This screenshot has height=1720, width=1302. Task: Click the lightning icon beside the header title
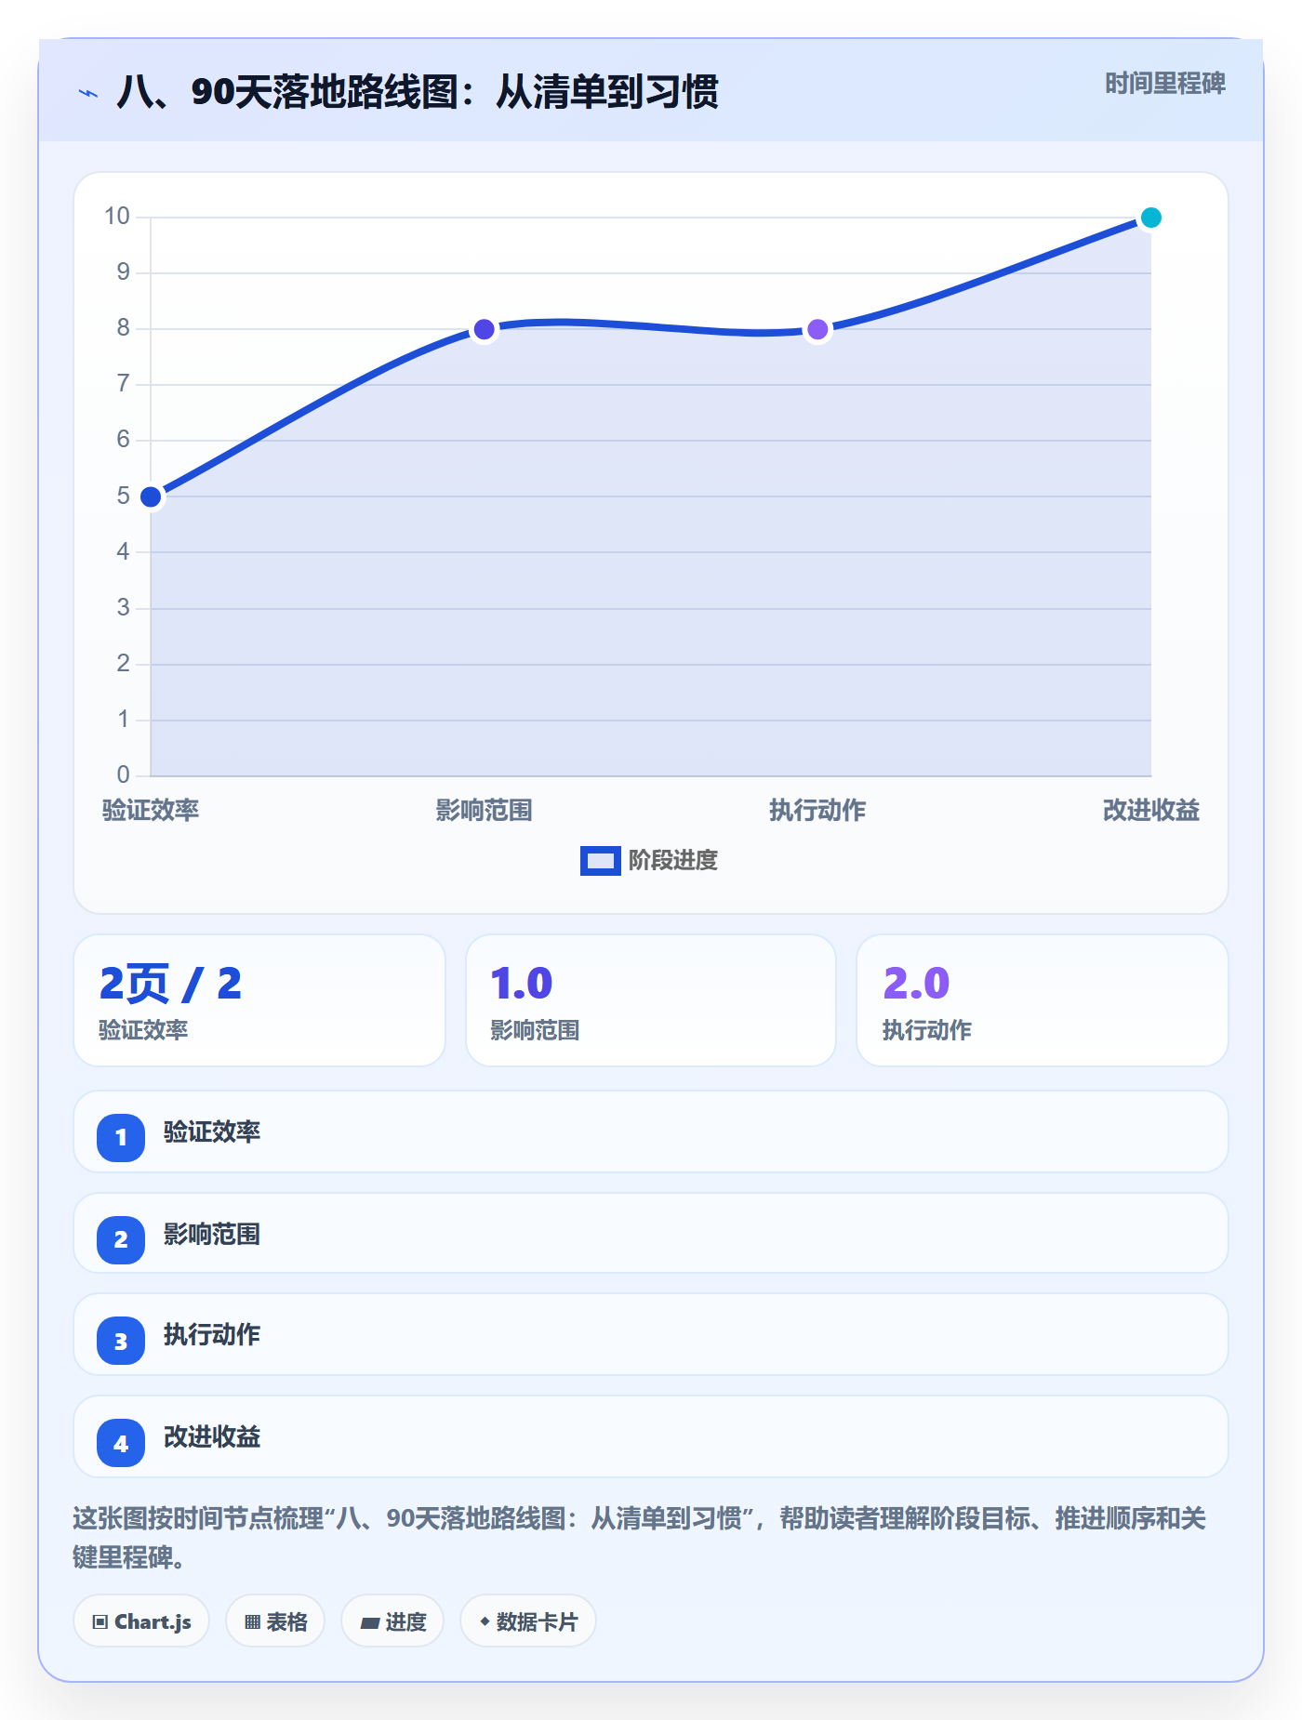(88, 93)
